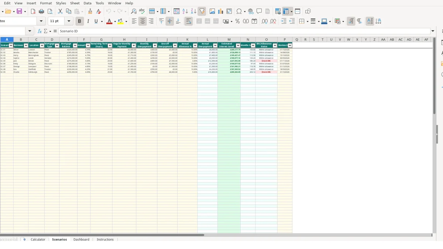Expand the formula bar
Screen dimensions: 443x249
pos(433,31)
